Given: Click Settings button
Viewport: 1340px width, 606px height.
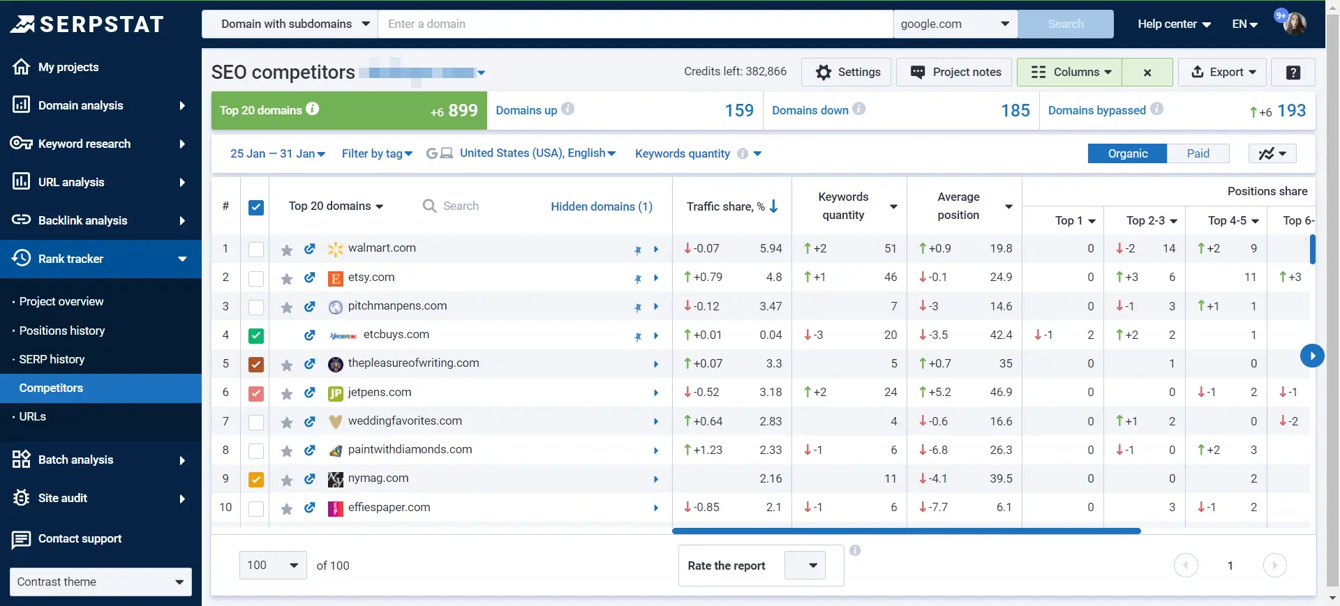Looking at the screenshot, I should pyautogui.click(x=846, y=72).
